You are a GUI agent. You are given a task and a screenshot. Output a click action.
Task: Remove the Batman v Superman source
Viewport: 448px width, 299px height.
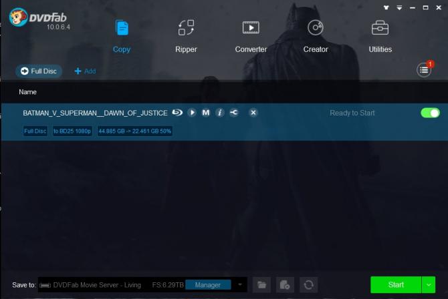(253, 113)
